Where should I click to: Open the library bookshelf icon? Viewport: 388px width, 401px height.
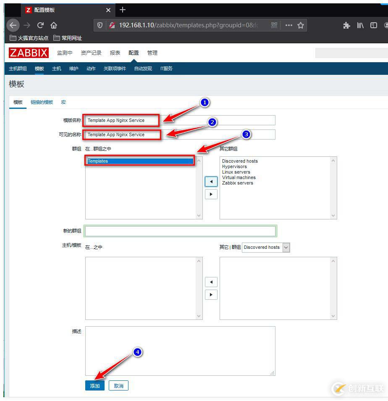[x=360, y=25]
